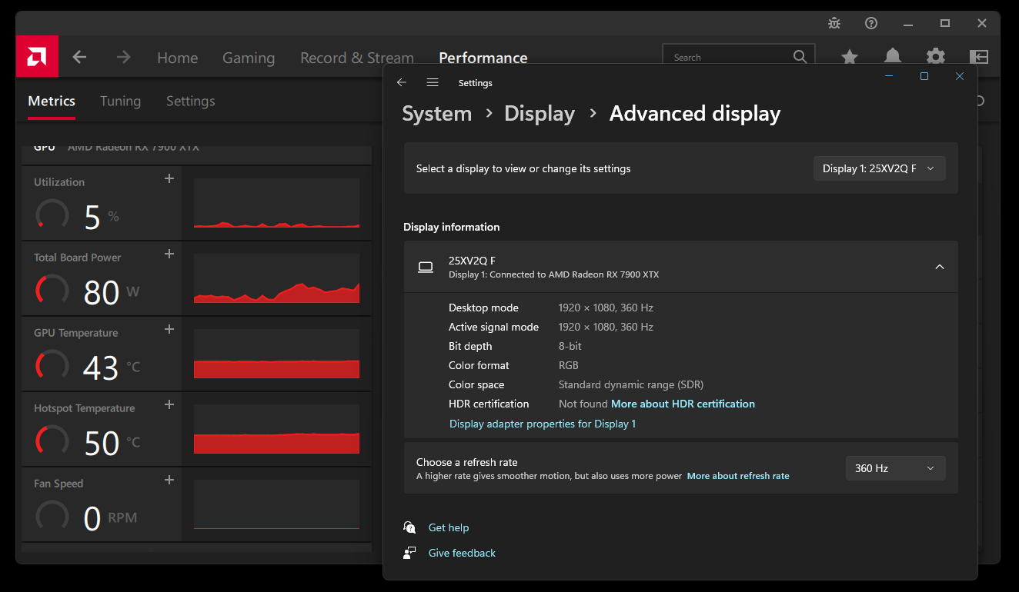The image size is (1019, 592).
Task: Open More about refresh rate link
Action: (738, 476)
